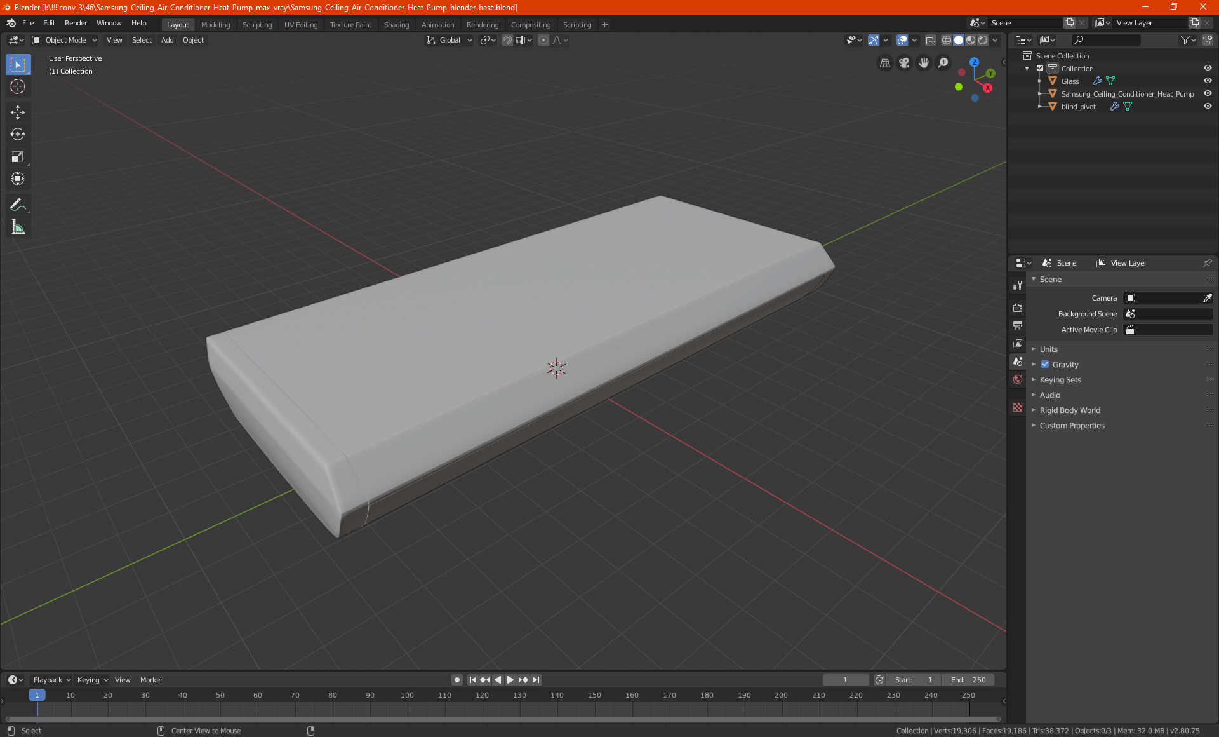Image resolution: width=1219 pixels, height=737 pixels.
Task: Open the File menu
Action: click(x=28, y=23)
